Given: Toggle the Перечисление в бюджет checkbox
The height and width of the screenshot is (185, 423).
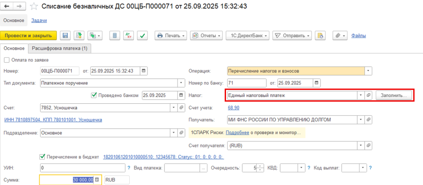Looking at the screenshot, I should click(x=42, y=157).
